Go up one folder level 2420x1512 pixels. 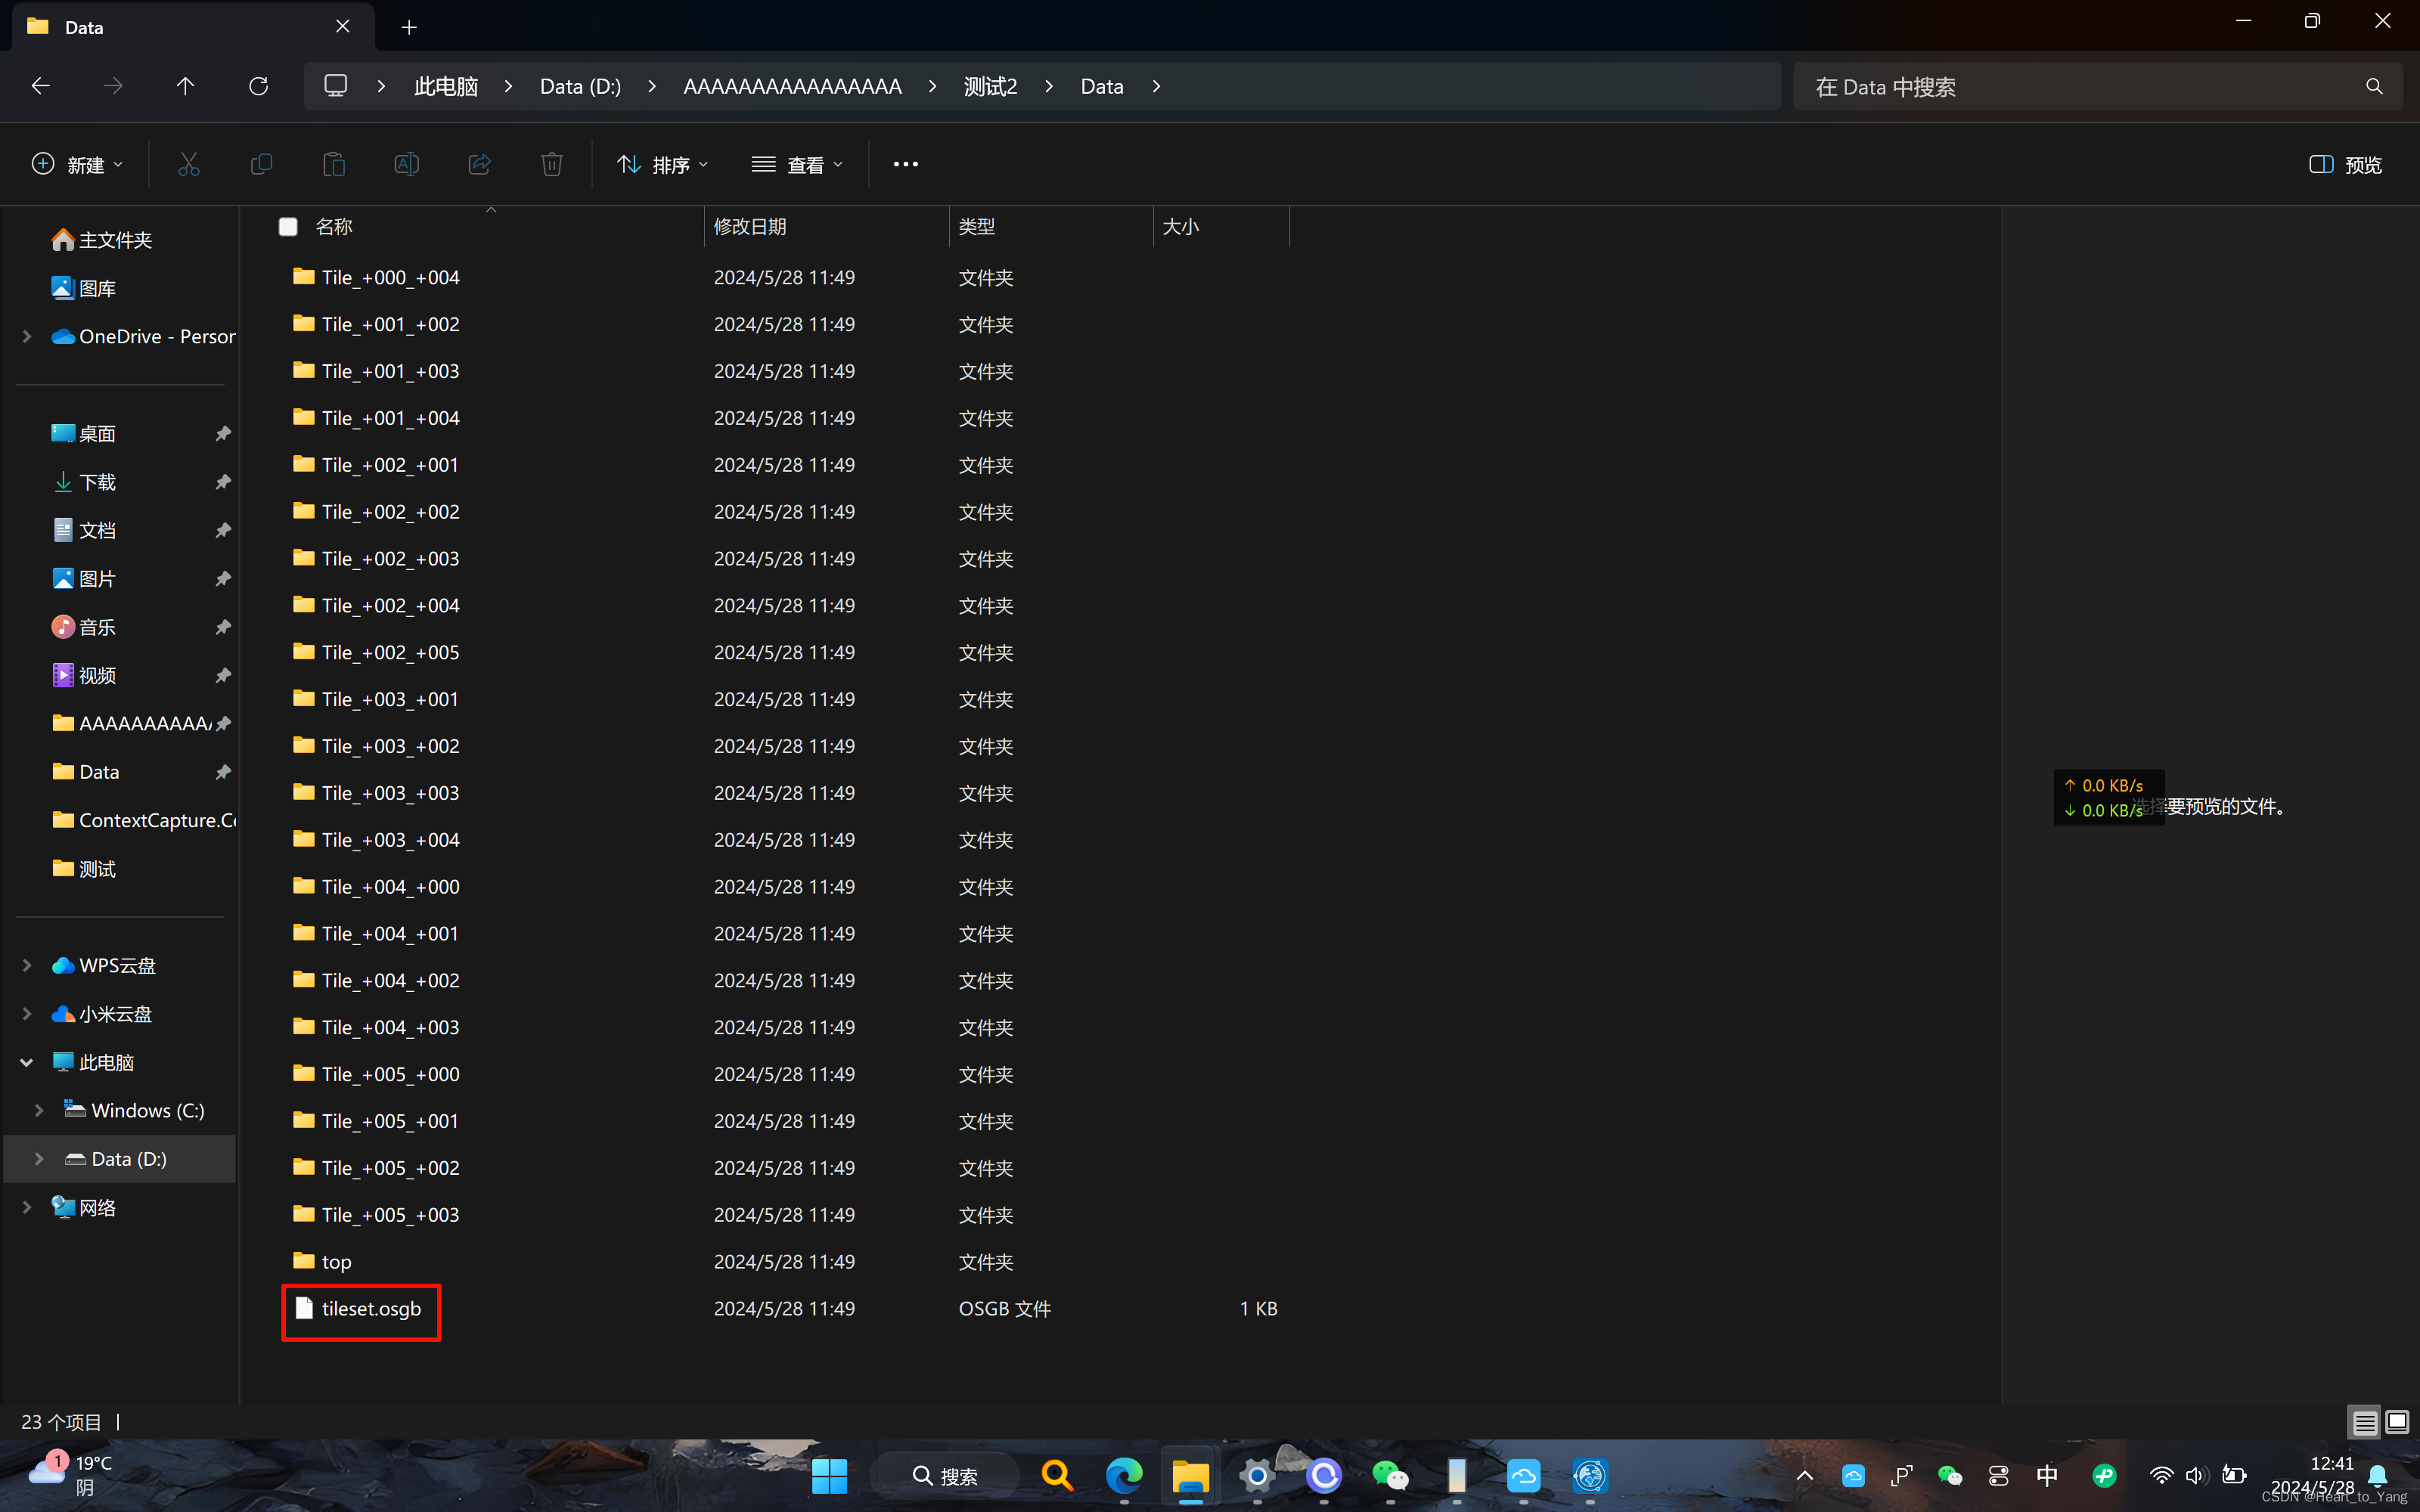point(185,86)
